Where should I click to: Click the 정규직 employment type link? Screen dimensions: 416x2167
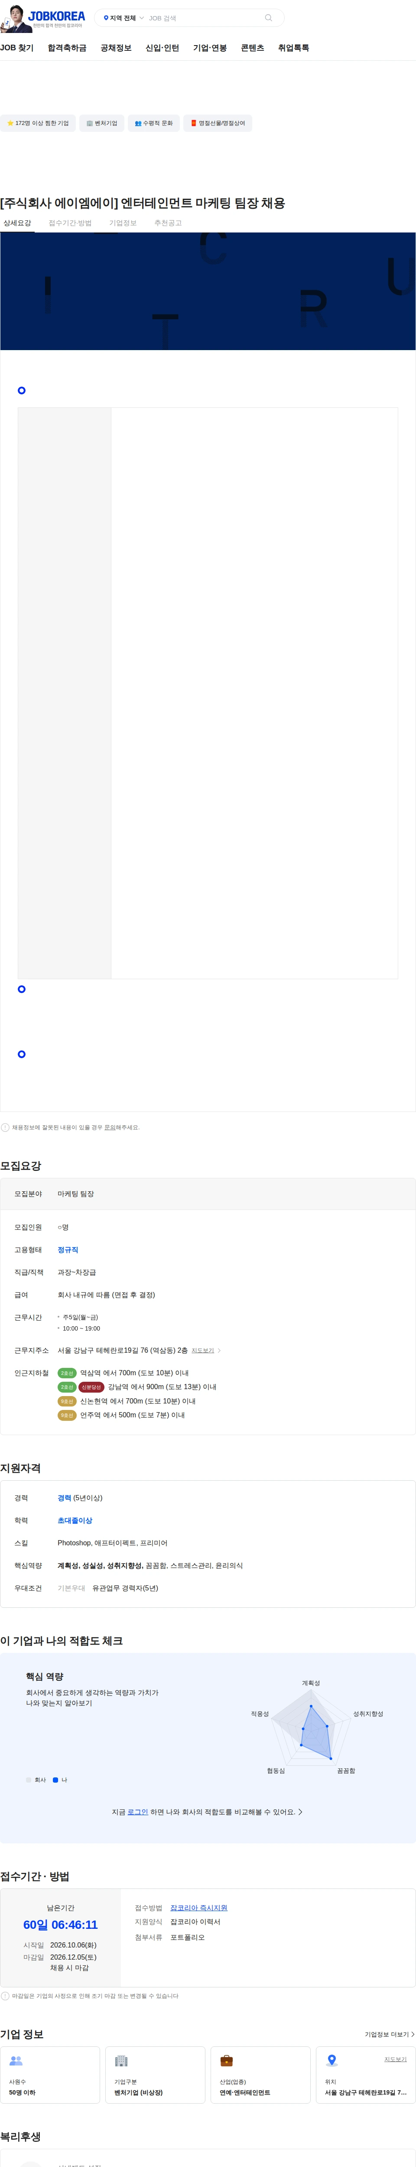68,1250
